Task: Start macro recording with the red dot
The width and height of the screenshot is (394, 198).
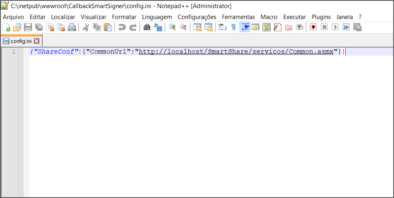Action: [313, 27]
